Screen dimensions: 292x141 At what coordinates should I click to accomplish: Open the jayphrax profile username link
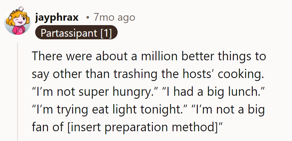coord(57,17)
